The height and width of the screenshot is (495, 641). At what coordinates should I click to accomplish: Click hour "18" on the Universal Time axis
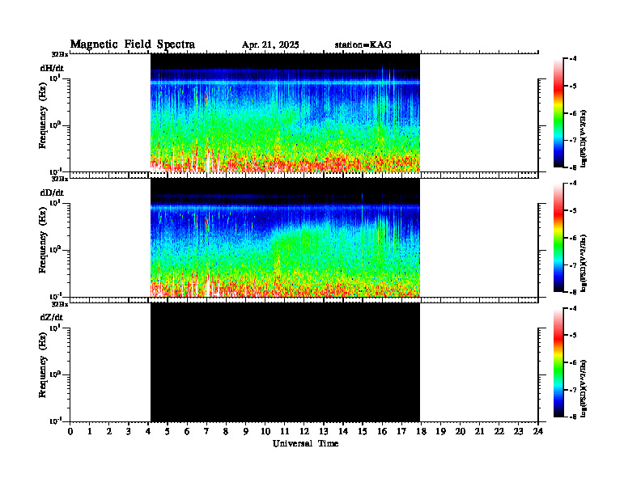click(x=421, y=432)
